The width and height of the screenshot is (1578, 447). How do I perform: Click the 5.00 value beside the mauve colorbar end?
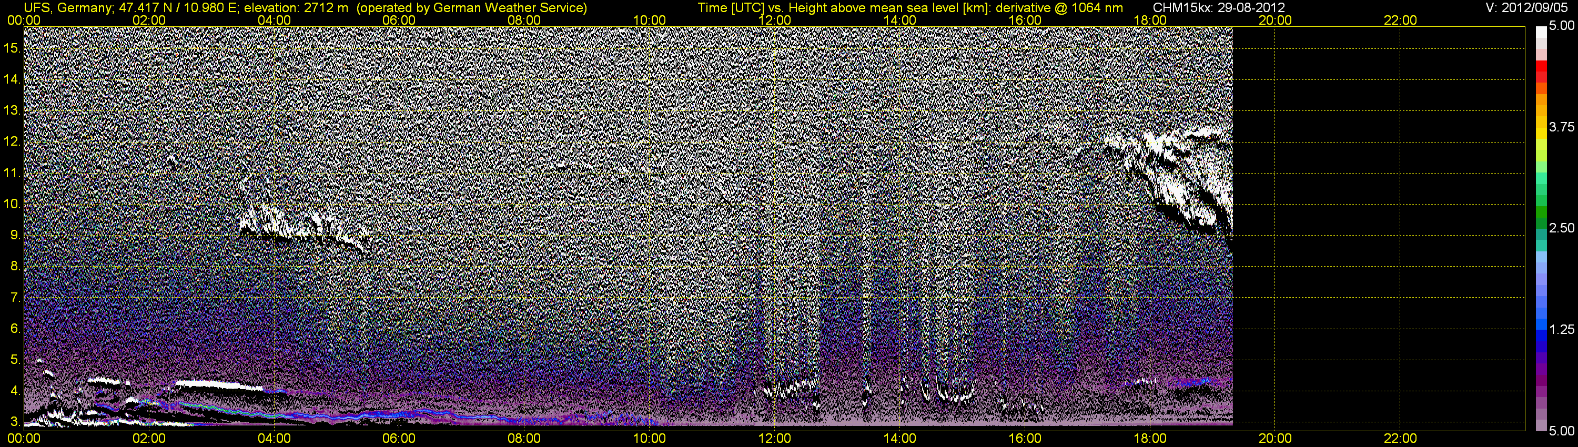tap(1562, 431)
